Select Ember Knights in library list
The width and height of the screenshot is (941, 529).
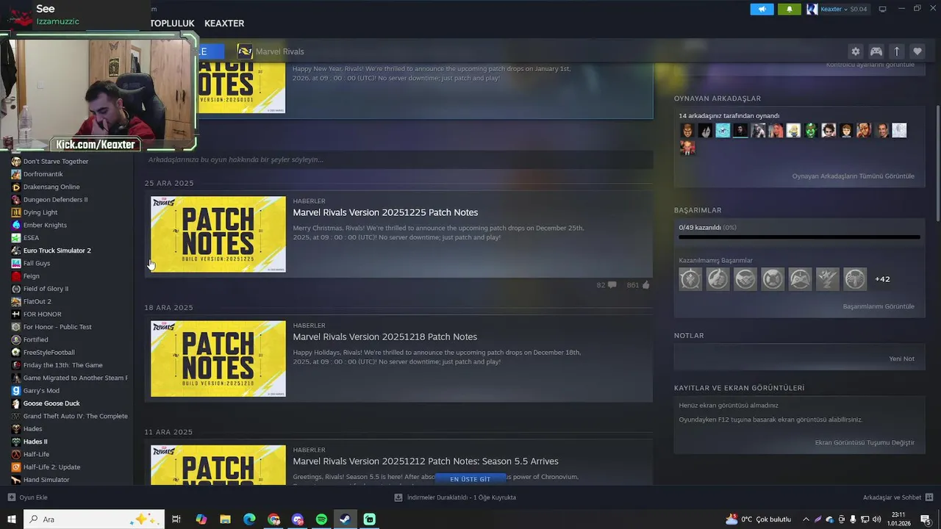[x=45, y=225]
